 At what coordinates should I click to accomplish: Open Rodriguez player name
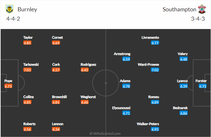88,64
